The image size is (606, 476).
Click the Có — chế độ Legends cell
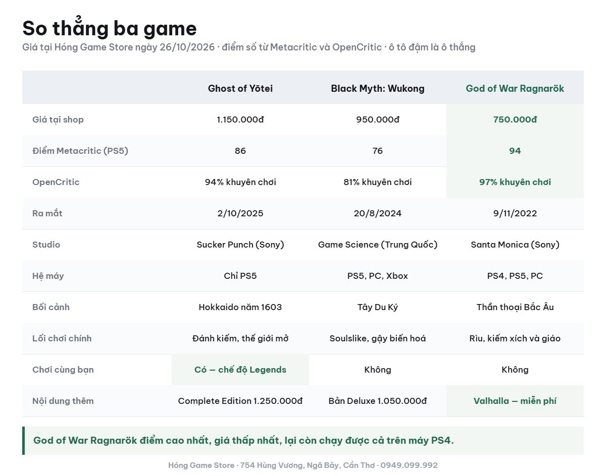click(x=240, y=370)
